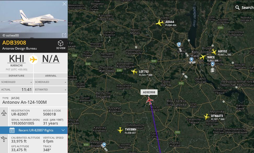Click the calendar icon for recent flights
The height and width of the screenshot is (153, 254).
[x=12, y=130]
